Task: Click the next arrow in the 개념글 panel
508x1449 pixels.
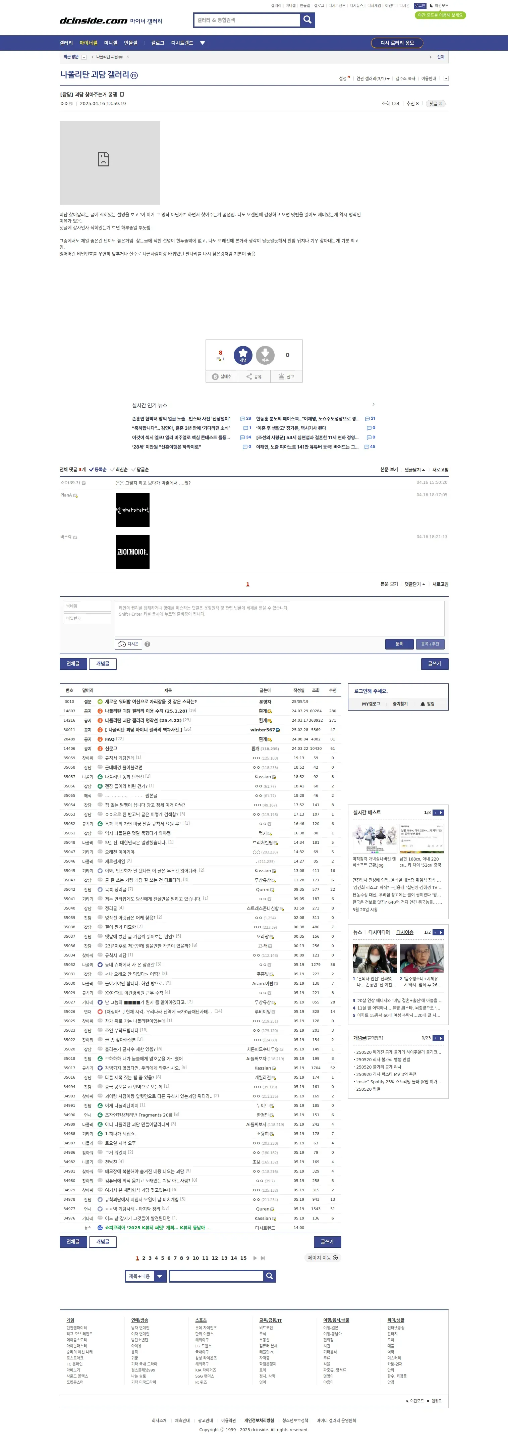Action: coord(442,1038)
